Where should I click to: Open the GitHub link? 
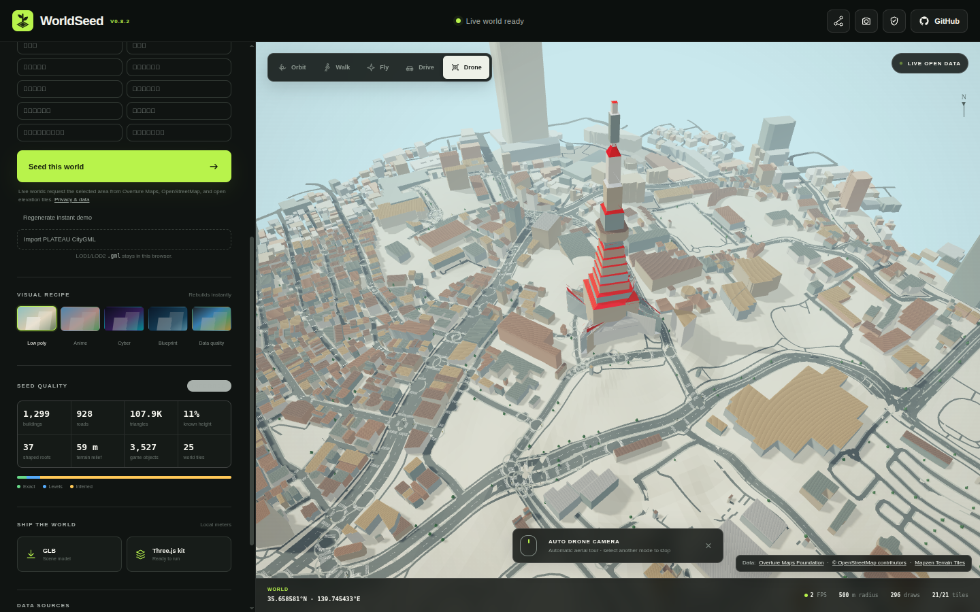[x=939, y=21]
